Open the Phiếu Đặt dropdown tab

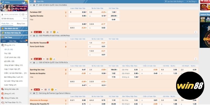pos(7,24)
